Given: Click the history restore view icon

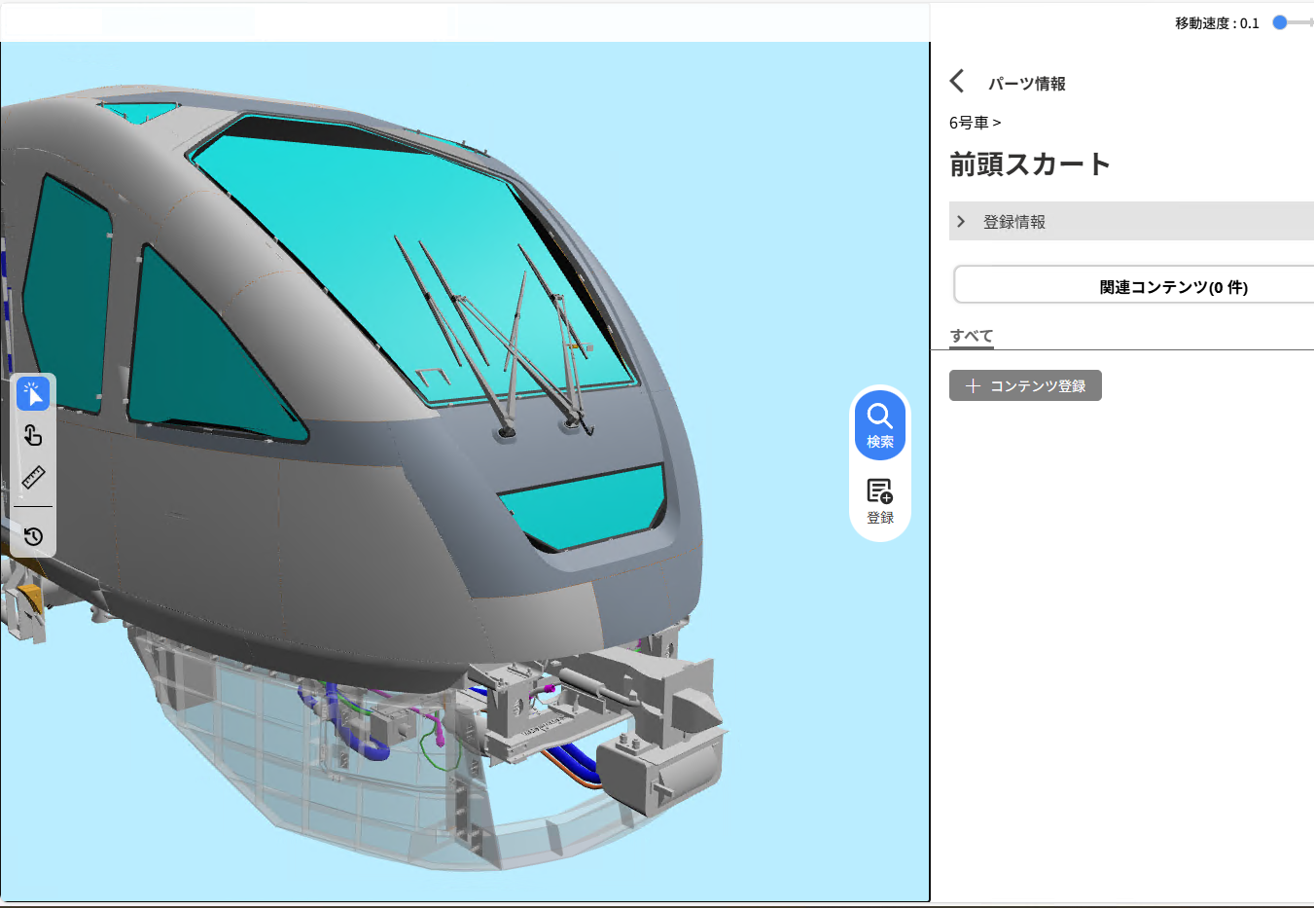Looking at the screenshot, I should click(x=33, y=536).
